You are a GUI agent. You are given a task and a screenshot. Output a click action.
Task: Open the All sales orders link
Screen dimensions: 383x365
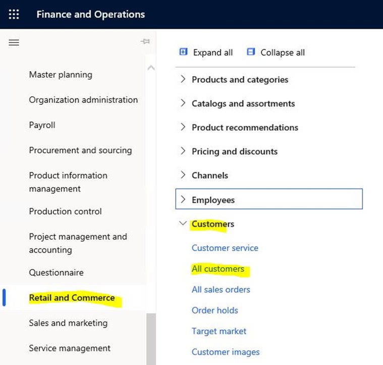click(221, 289)
